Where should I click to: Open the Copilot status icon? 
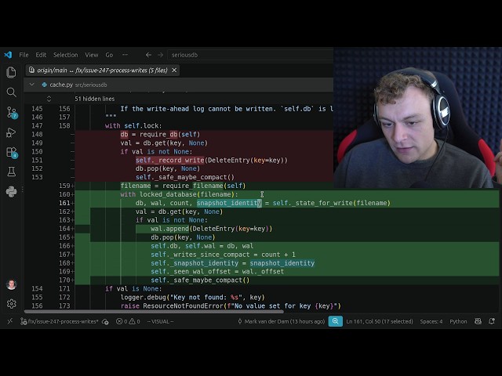coord(478,321)
